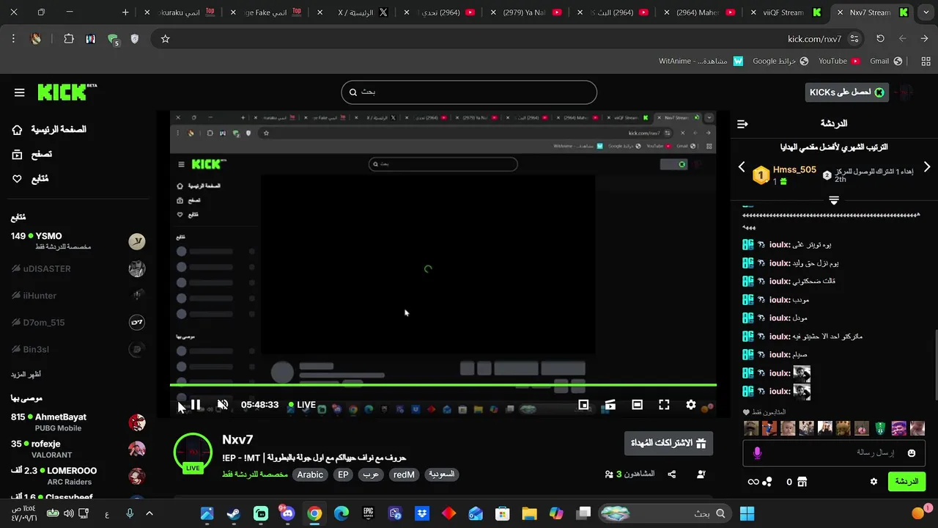Screen dimensions: 938x528
Task: Open YSMO followed channel
Action: [x=78, y=241]
